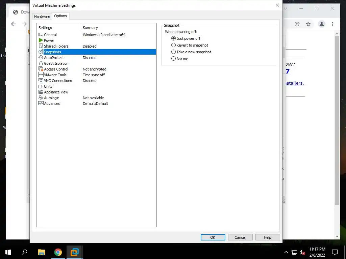Select the Autologin row

pos(97,97)
